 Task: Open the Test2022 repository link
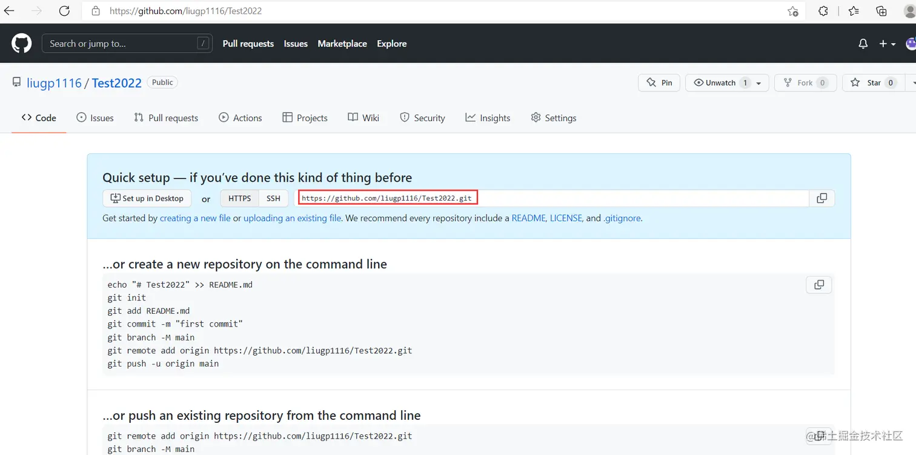pyautogui.click(x=117, y=83)
